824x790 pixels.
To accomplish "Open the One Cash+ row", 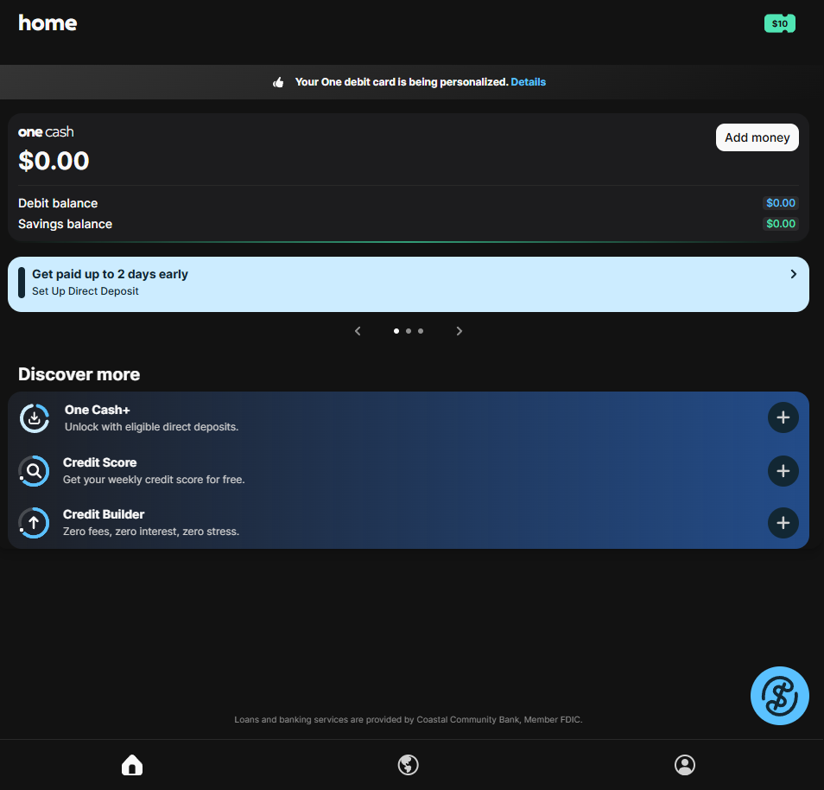I will pos(409,418).
